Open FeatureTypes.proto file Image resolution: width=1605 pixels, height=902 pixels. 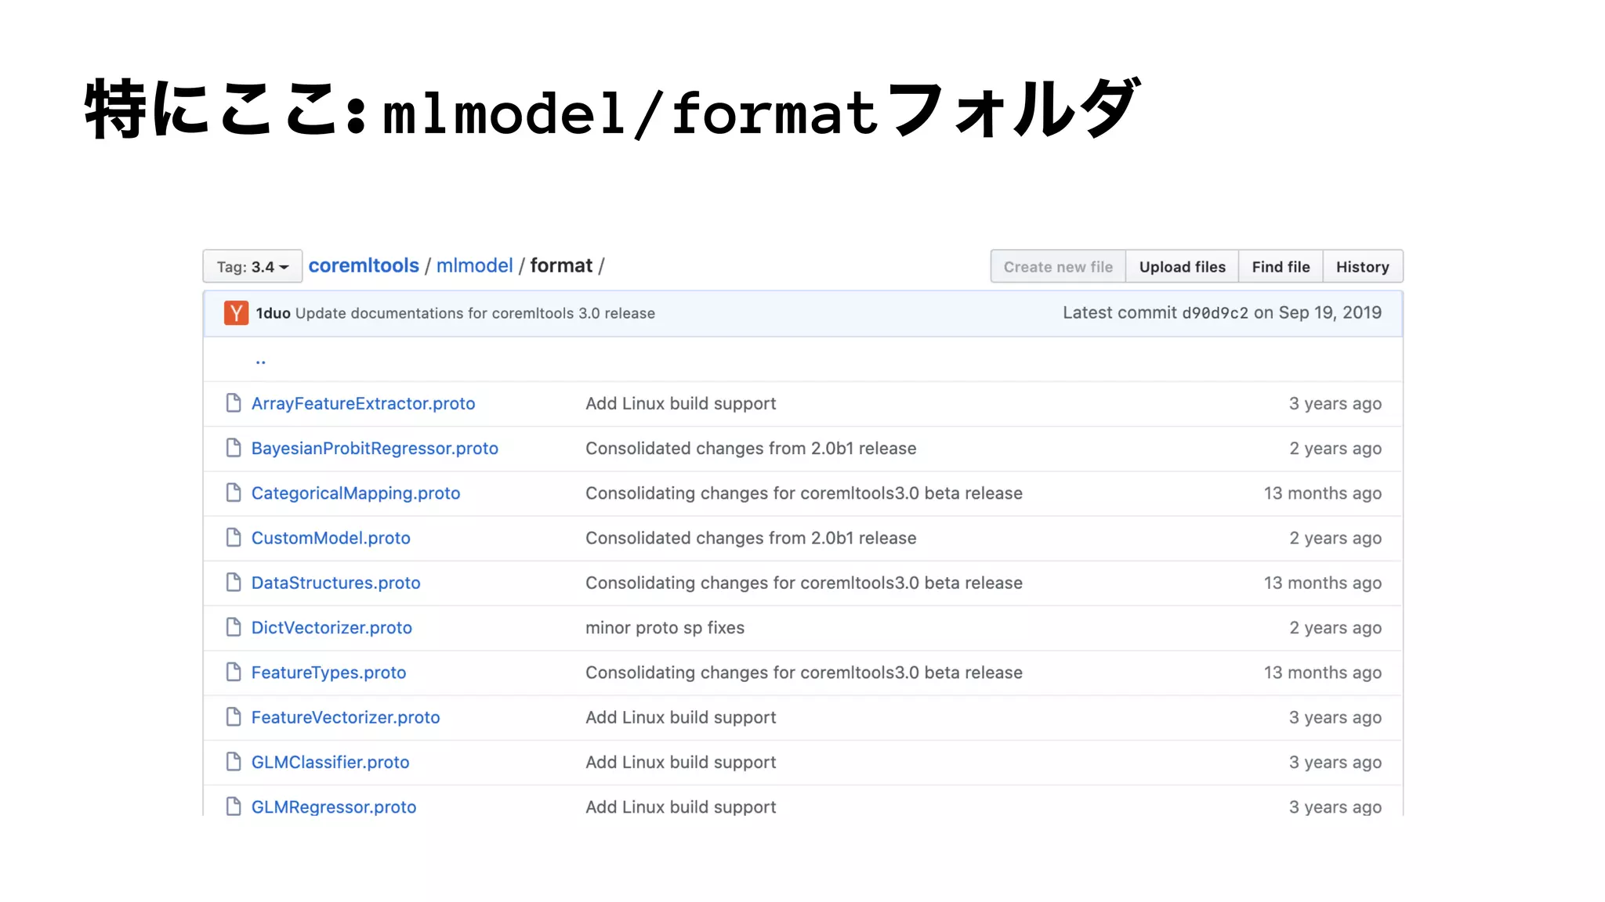(328, 673)
